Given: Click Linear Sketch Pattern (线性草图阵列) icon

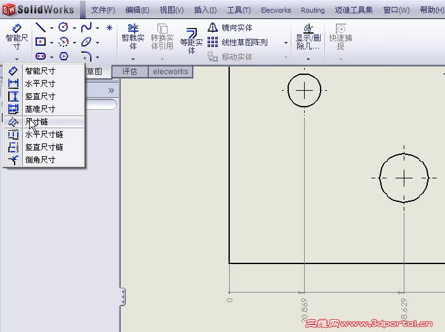Looking at the screenshot, I should tap(213, 42).
